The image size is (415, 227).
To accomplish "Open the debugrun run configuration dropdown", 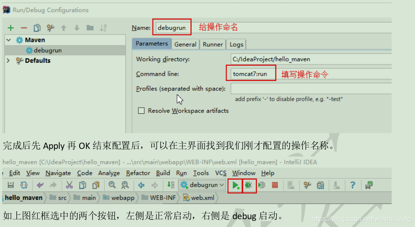I will pyautogui.click(x=202, y=185).
